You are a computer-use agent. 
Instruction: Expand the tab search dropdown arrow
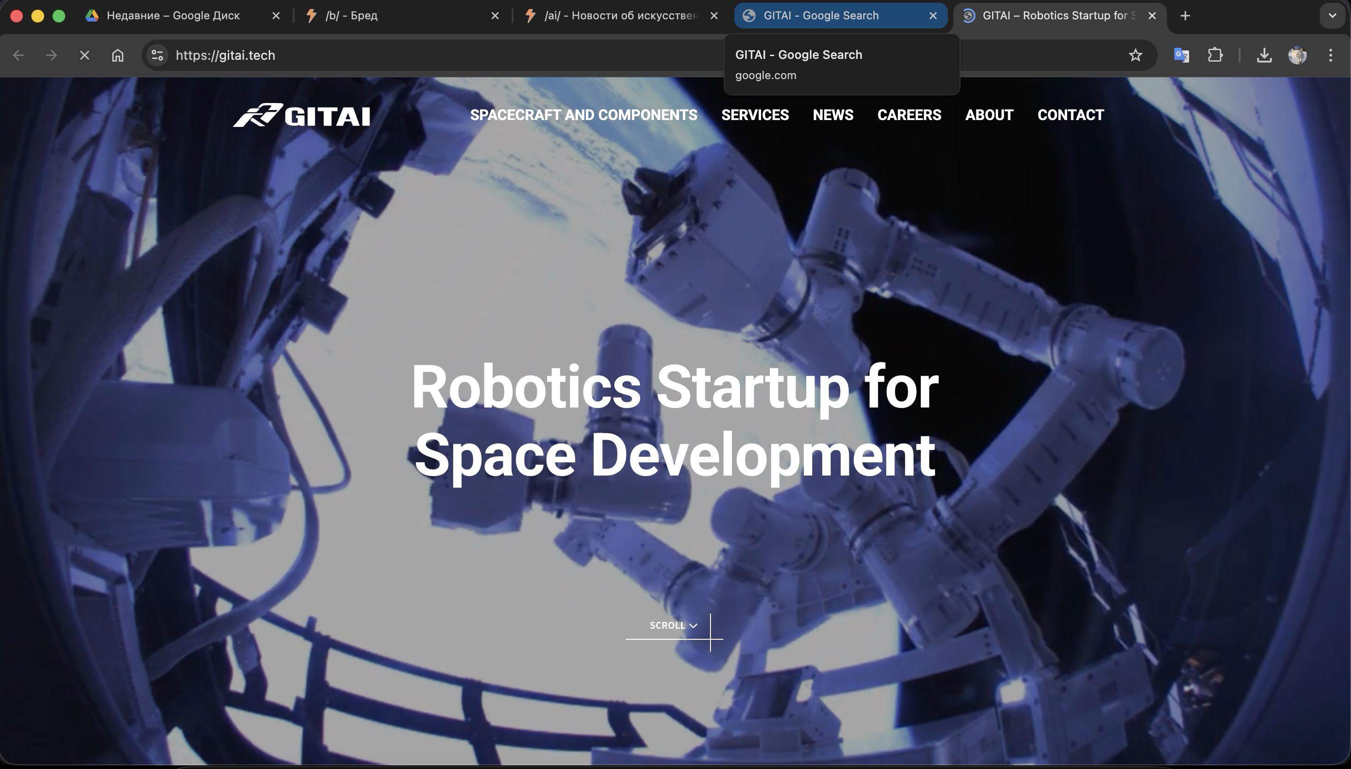tap(1332, 16)
